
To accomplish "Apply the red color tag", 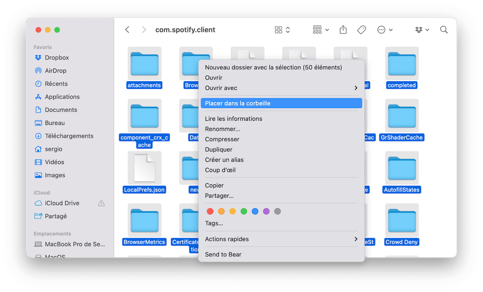I will pyautogui.click(x=210, y=211).
